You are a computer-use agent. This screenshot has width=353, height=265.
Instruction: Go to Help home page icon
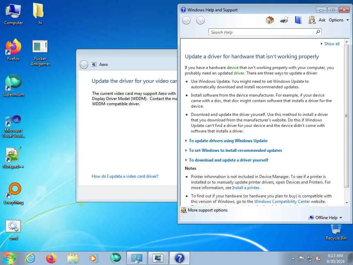(x=270, y=20)
